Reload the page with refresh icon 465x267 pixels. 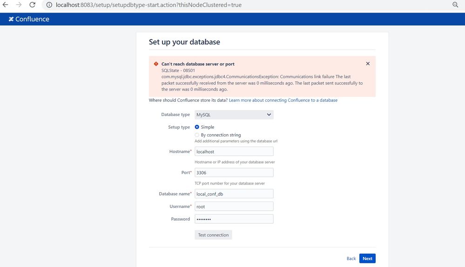32,5
